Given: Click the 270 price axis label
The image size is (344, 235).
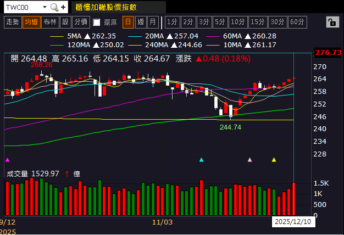Looking at the screenshot, I should [x=320, y=66].
